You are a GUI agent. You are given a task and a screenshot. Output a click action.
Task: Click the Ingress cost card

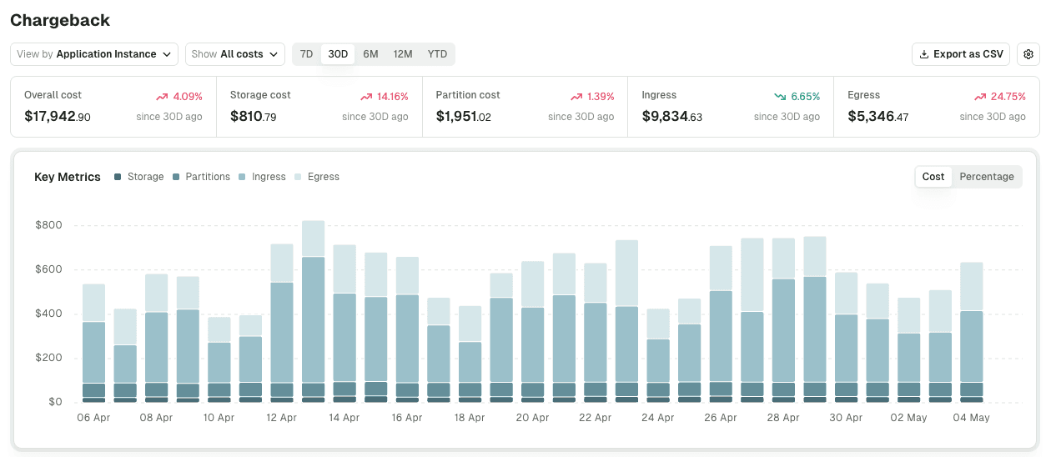[x=731, y=107]
